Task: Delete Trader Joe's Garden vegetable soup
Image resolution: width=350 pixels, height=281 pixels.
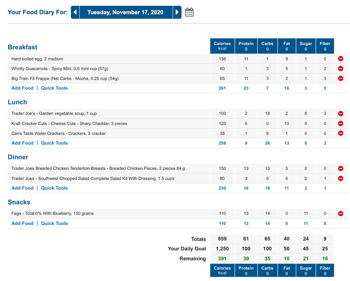Action: [x=340, y=113]
